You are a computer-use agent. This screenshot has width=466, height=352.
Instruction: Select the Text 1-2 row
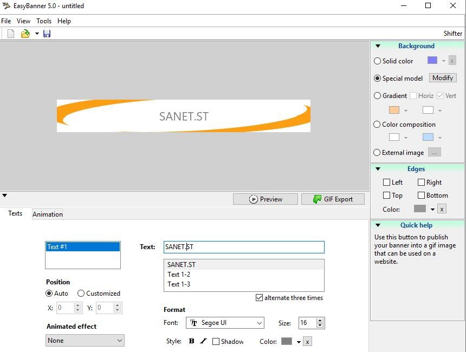tap(244, 275)
